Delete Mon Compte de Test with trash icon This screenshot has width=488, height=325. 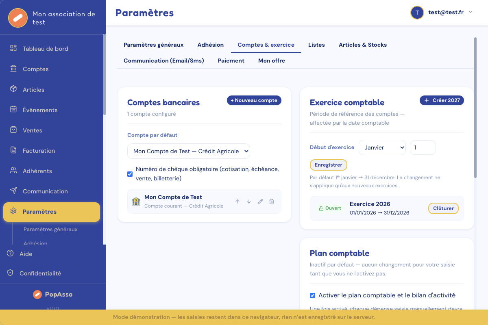click(272, 201)
